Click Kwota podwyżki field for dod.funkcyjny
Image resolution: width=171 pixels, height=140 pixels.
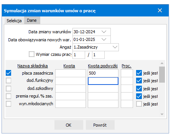pyautogui.click(x=103, y=81)
